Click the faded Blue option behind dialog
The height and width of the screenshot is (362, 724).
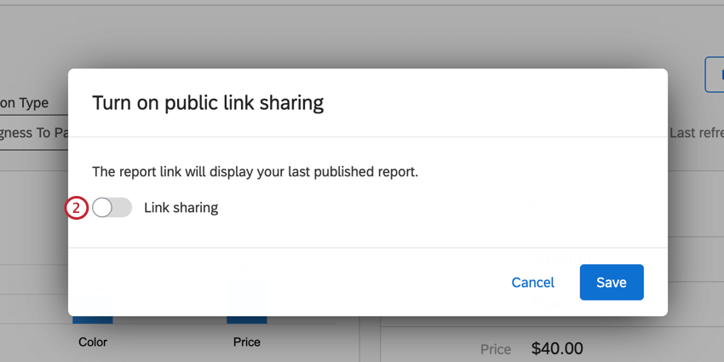coord(549,304)
